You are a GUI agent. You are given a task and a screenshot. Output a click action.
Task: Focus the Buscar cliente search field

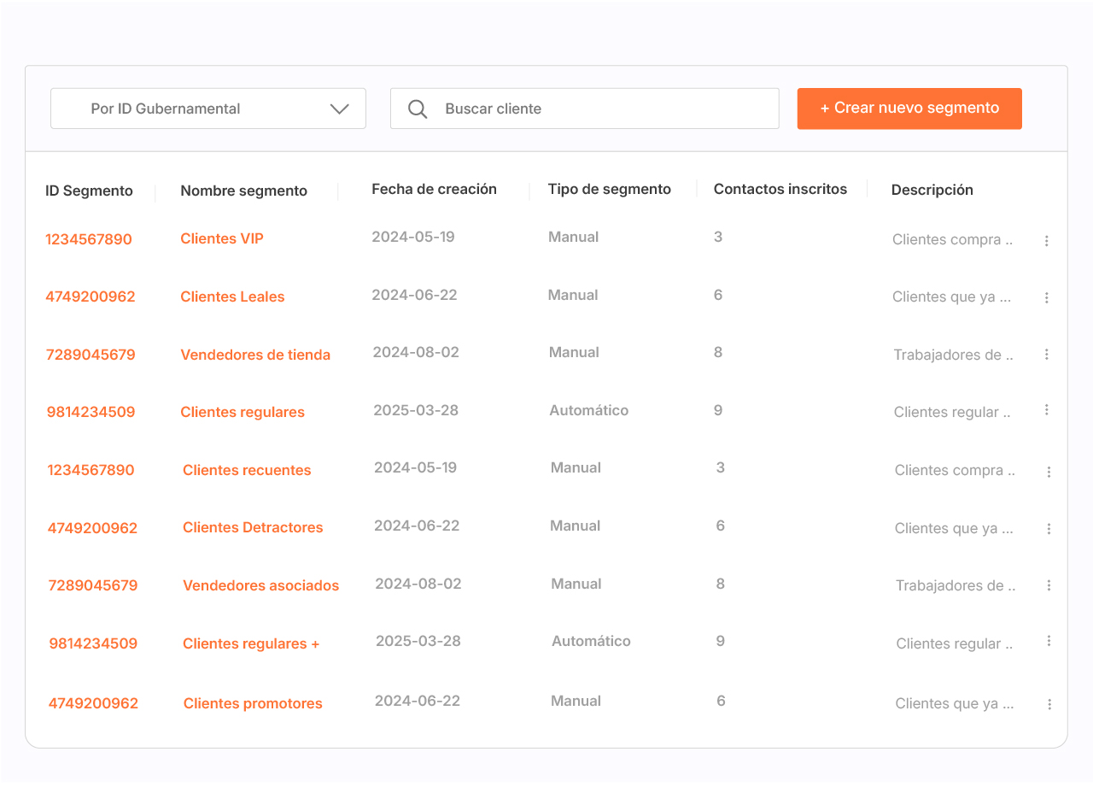(x=598, y=109)
